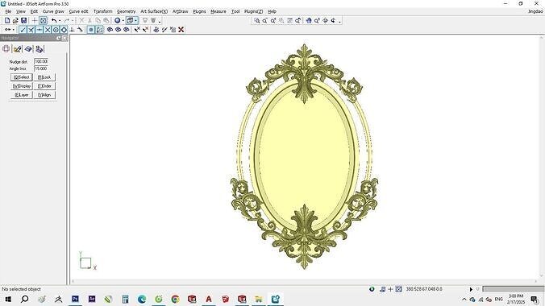Toggle the quadrant snap circle button
This screenshot has width=545, height=306.
(64, 30)
